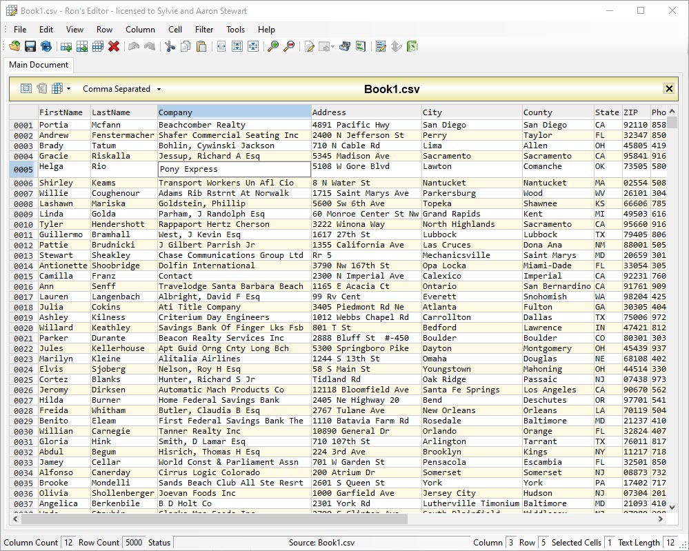This screenshot has width=689, height=551.
Task: Click the vertical scrollbar up arrow
Action: coord(672,111)
